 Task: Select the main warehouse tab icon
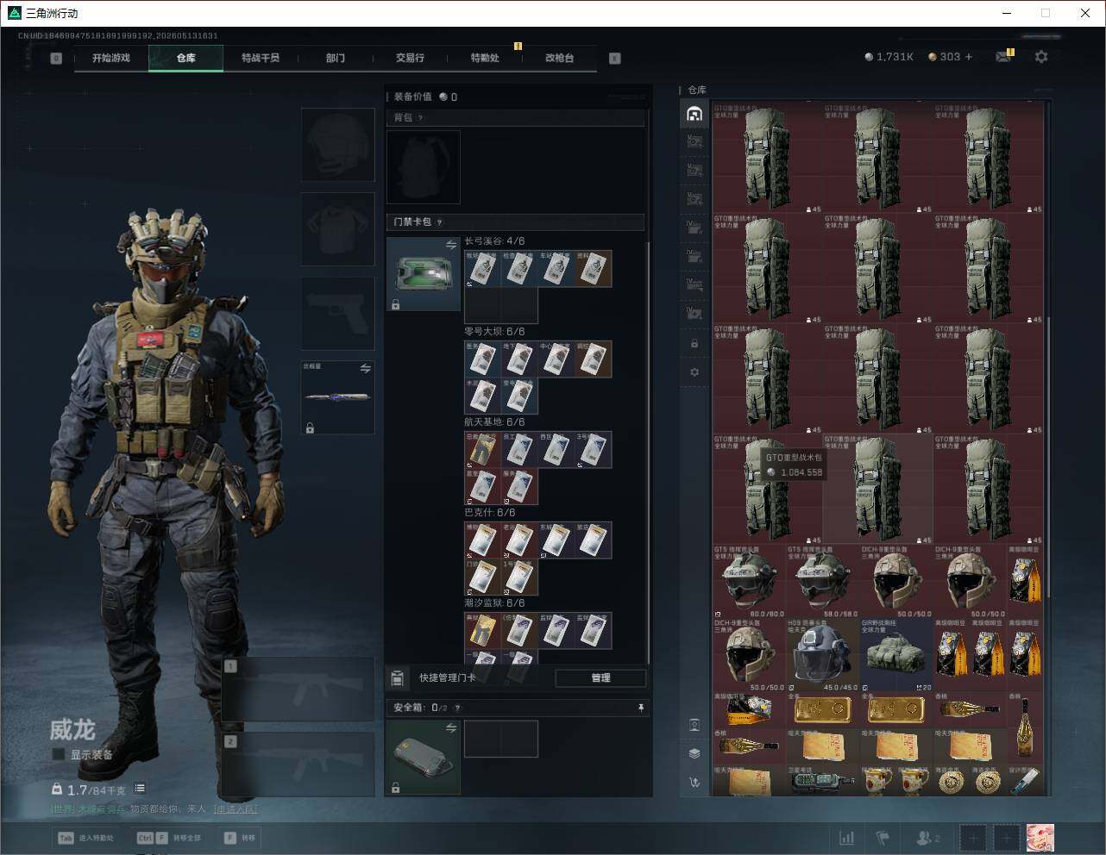coord(694,114)
